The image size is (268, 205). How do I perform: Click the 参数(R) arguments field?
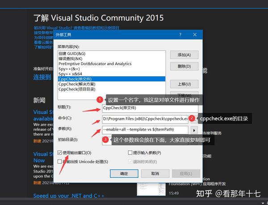[145, 130]
